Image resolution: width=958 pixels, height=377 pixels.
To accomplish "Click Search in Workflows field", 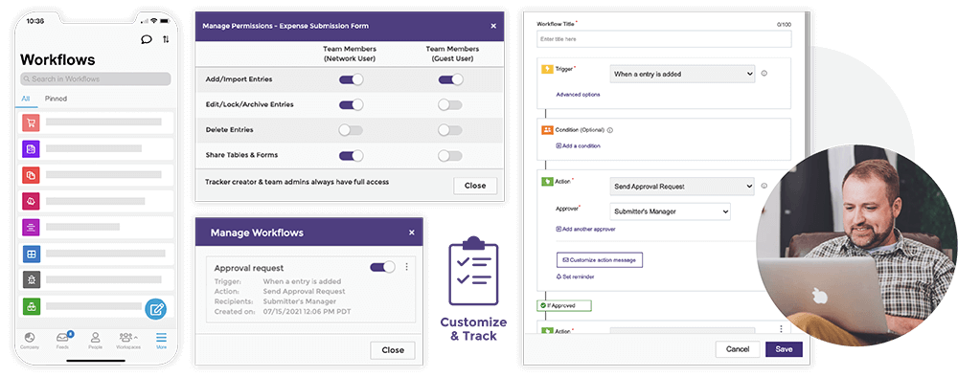I will click(95, 78).
